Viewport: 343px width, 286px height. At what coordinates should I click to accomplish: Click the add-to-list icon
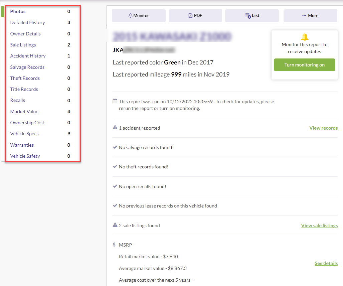247,16
